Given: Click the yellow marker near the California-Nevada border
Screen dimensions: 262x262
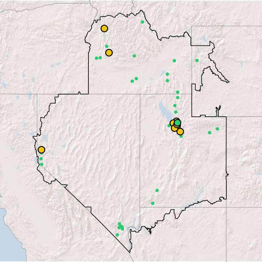Looking at the screenshot, I should tap(41, 150).
